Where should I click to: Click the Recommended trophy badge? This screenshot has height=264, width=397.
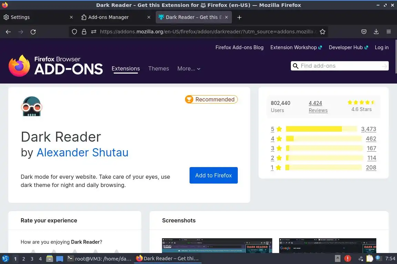pos(211,99)
